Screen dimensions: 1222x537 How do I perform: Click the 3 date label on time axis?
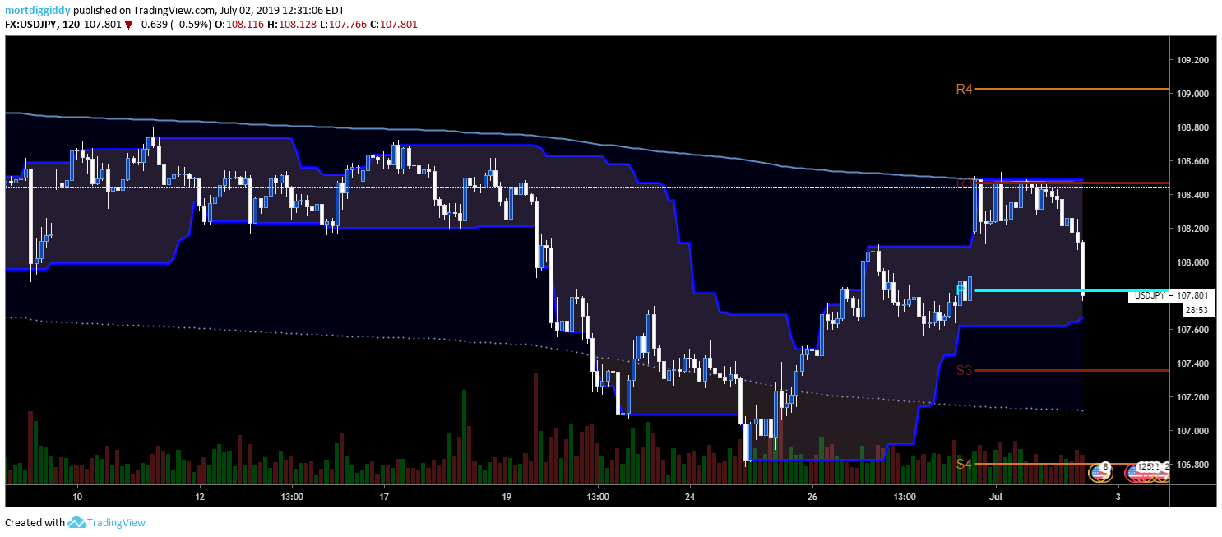pos(1118,497)
